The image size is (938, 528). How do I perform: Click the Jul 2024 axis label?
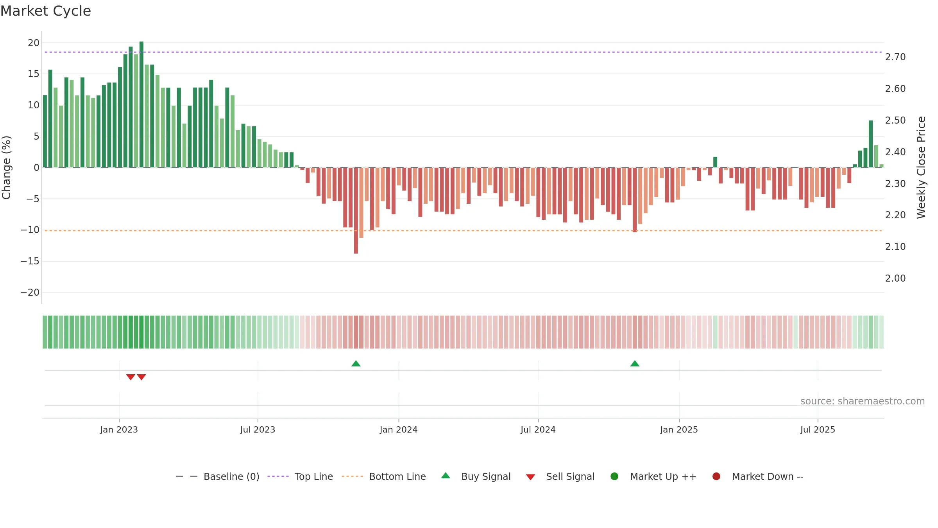pos(538,429)
